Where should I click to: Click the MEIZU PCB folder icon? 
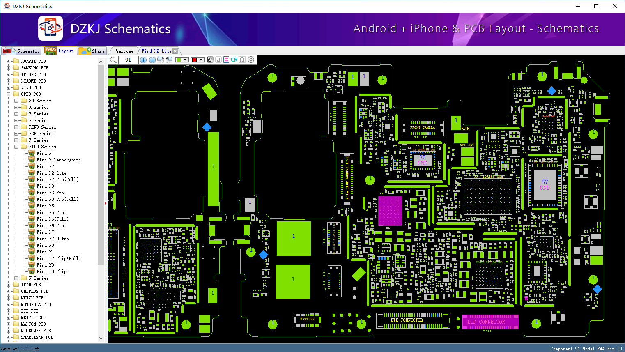coord(16,298)
